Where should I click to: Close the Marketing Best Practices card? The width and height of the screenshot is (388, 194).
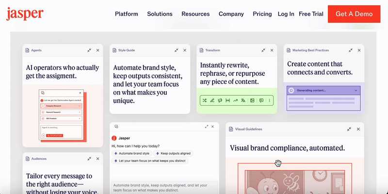(359, 50)
